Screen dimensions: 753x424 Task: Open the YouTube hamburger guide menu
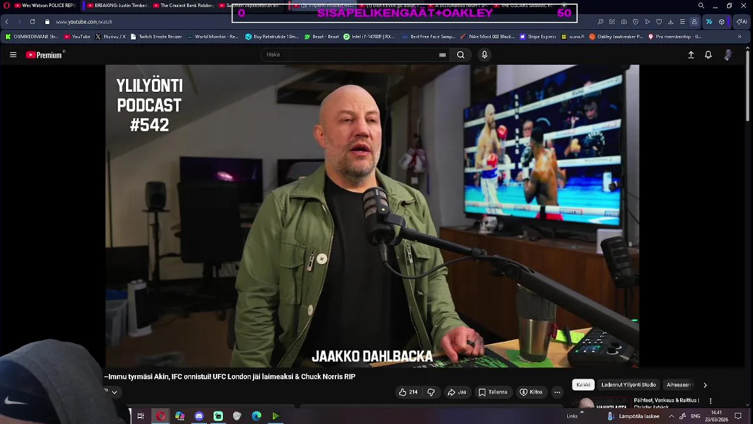click(13, 55)
